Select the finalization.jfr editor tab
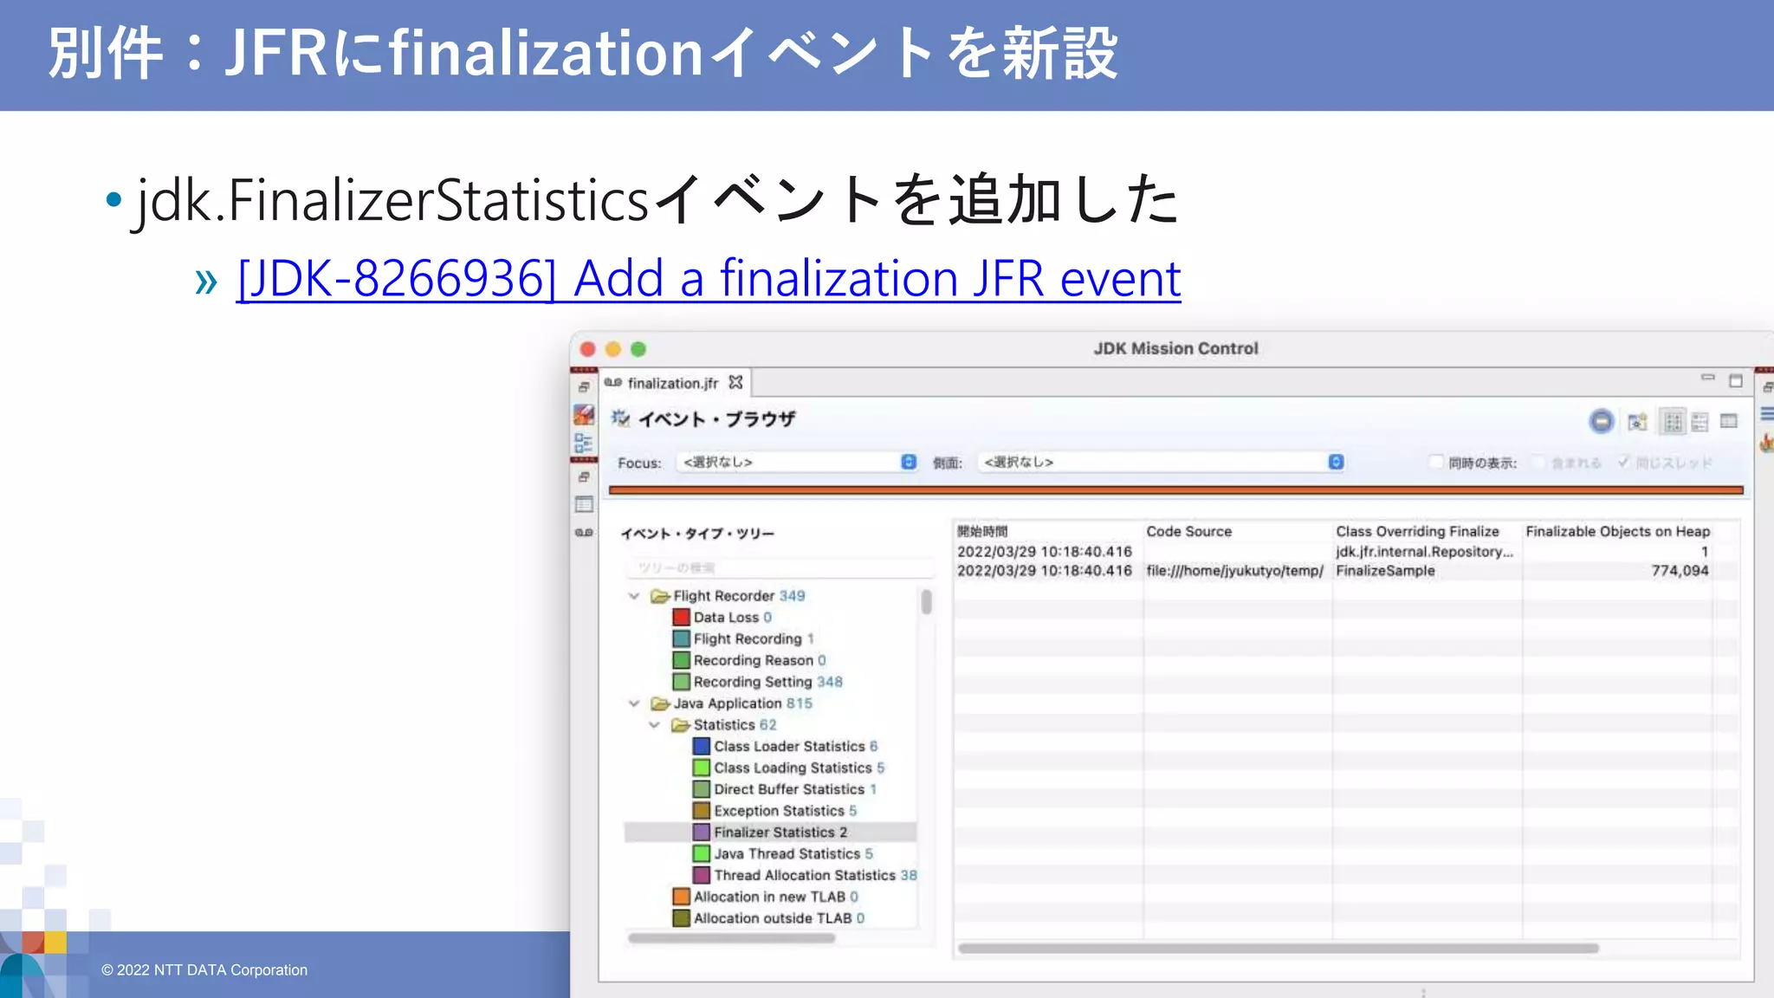This screenshot has height=998, width=1774. tap(673, 383)
